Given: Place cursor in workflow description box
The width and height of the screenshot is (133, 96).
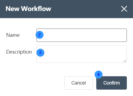Looking at the screenshot, I should (82, 54).
